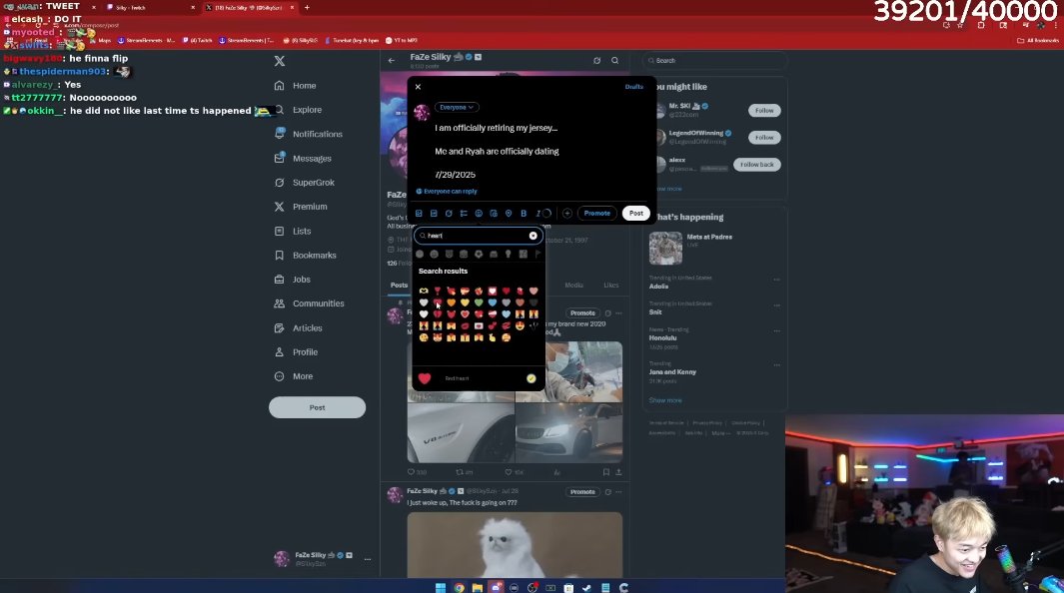The image size is (1064, 593).
Task: Click the Everyone can reply setting
Action: pyautogui.click(x=447, y=191)
